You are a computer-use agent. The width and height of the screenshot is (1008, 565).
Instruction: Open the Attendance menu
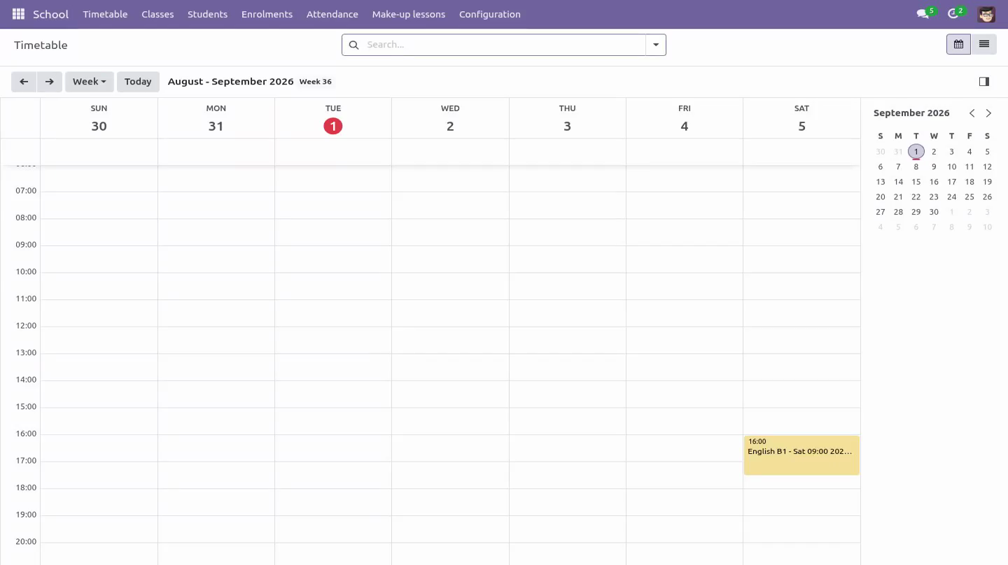332,14
